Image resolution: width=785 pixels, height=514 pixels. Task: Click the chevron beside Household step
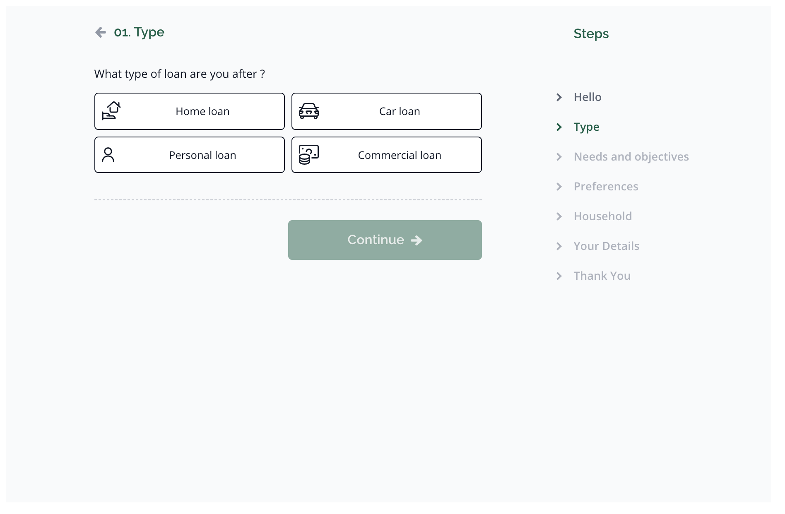559,216
